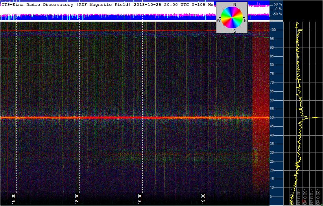Click the 'IT9-Etna Radio Observatory' title text

click(x=37, y=5)
